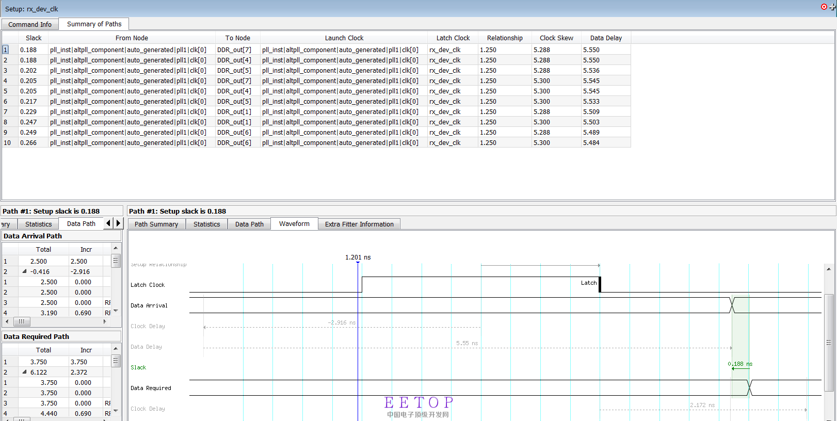The height and width of the screenshot is (421, 837).
Task: Open the Extra Fitter Information tab
Action: (x=359, y=224)
